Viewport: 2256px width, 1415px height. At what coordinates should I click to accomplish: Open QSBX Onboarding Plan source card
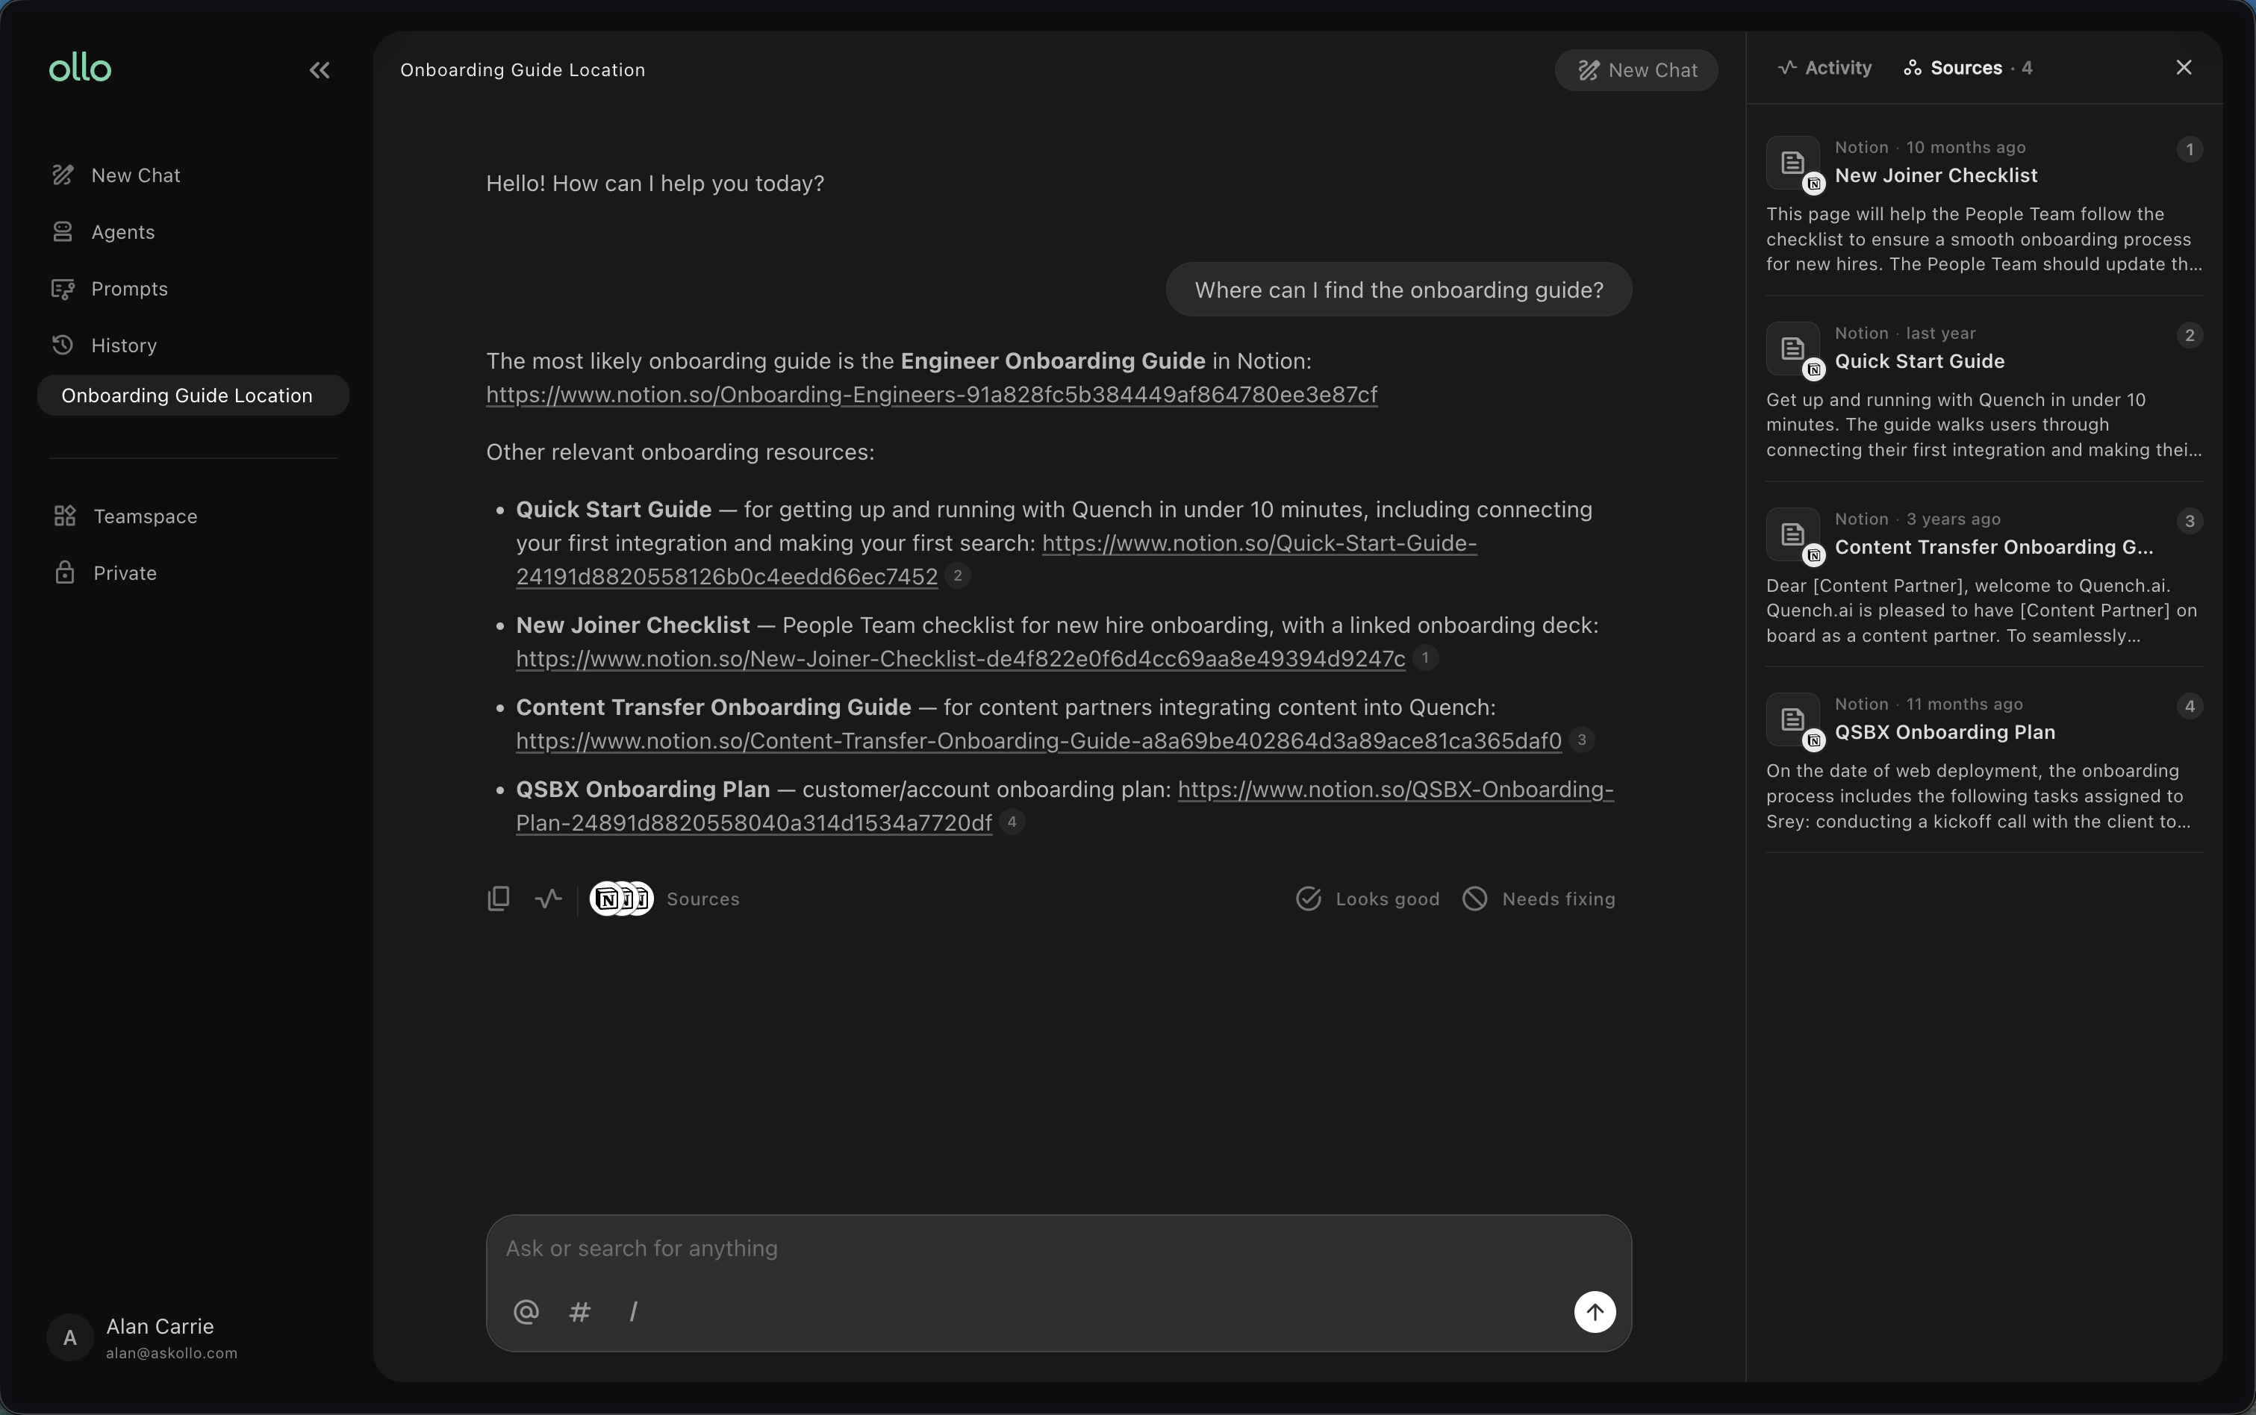[x=1984, y=762]
